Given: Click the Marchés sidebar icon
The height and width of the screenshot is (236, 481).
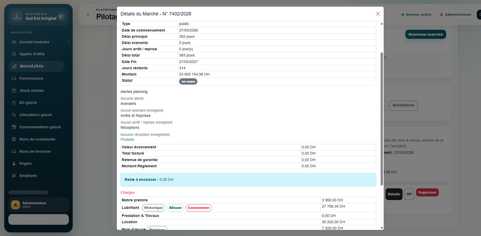Looking at the screenshot, I should [14, 66].
